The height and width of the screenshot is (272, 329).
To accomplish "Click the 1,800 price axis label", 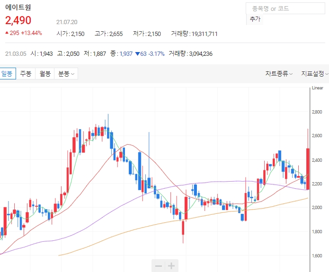I will click(317, 232).
